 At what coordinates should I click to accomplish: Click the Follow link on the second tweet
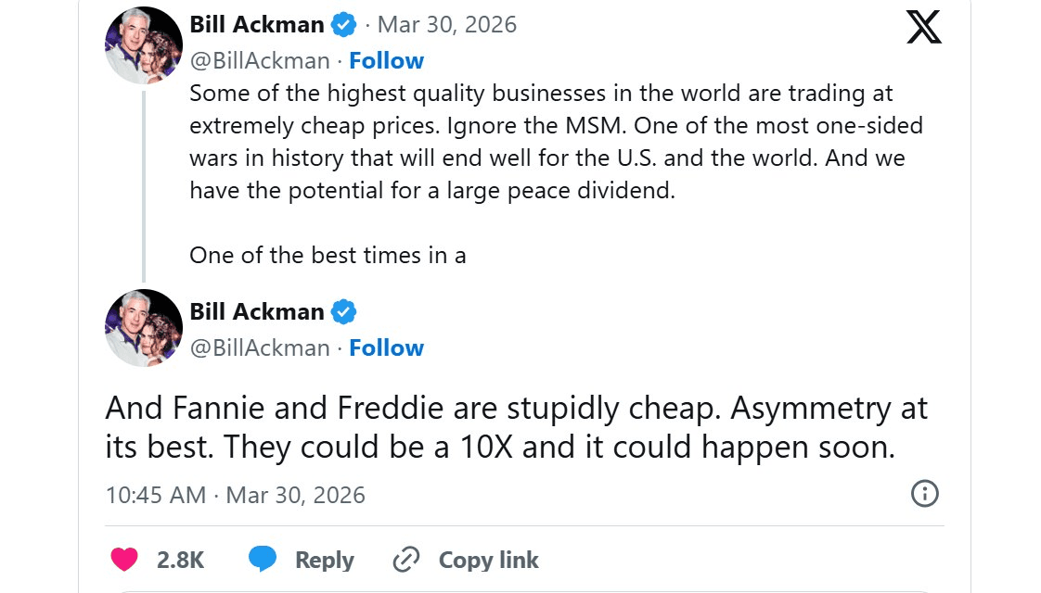click(x=386, y=347)
